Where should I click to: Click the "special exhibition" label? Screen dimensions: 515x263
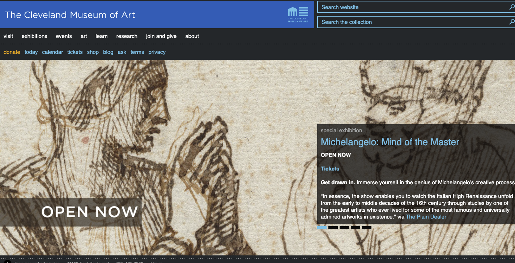click(341, 130)
